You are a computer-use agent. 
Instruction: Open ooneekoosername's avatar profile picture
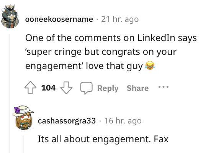point(10,17)
